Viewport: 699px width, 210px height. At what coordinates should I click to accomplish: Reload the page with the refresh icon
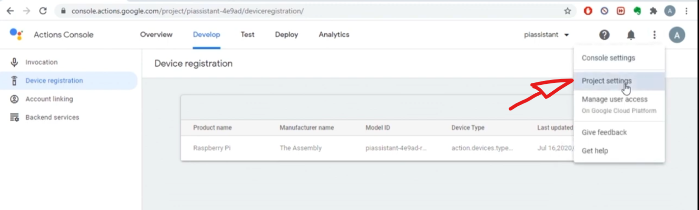tap(43, 11)
